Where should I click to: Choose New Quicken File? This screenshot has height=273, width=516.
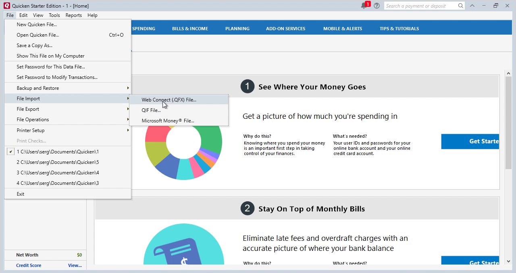click(x=68, y=25)
